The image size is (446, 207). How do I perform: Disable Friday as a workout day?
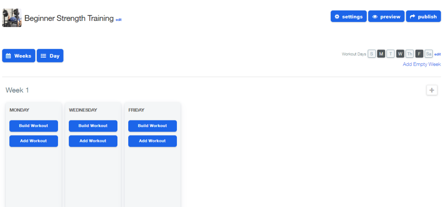[x=419, y=54]
